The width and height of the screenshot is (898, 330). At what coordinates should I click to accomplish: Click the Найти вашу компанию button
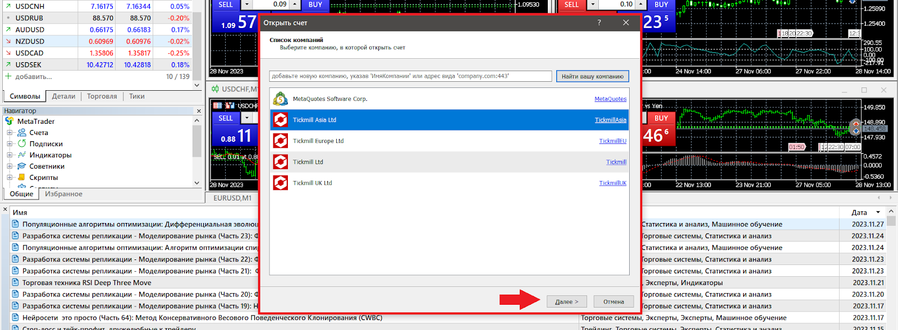pos(593,76)
